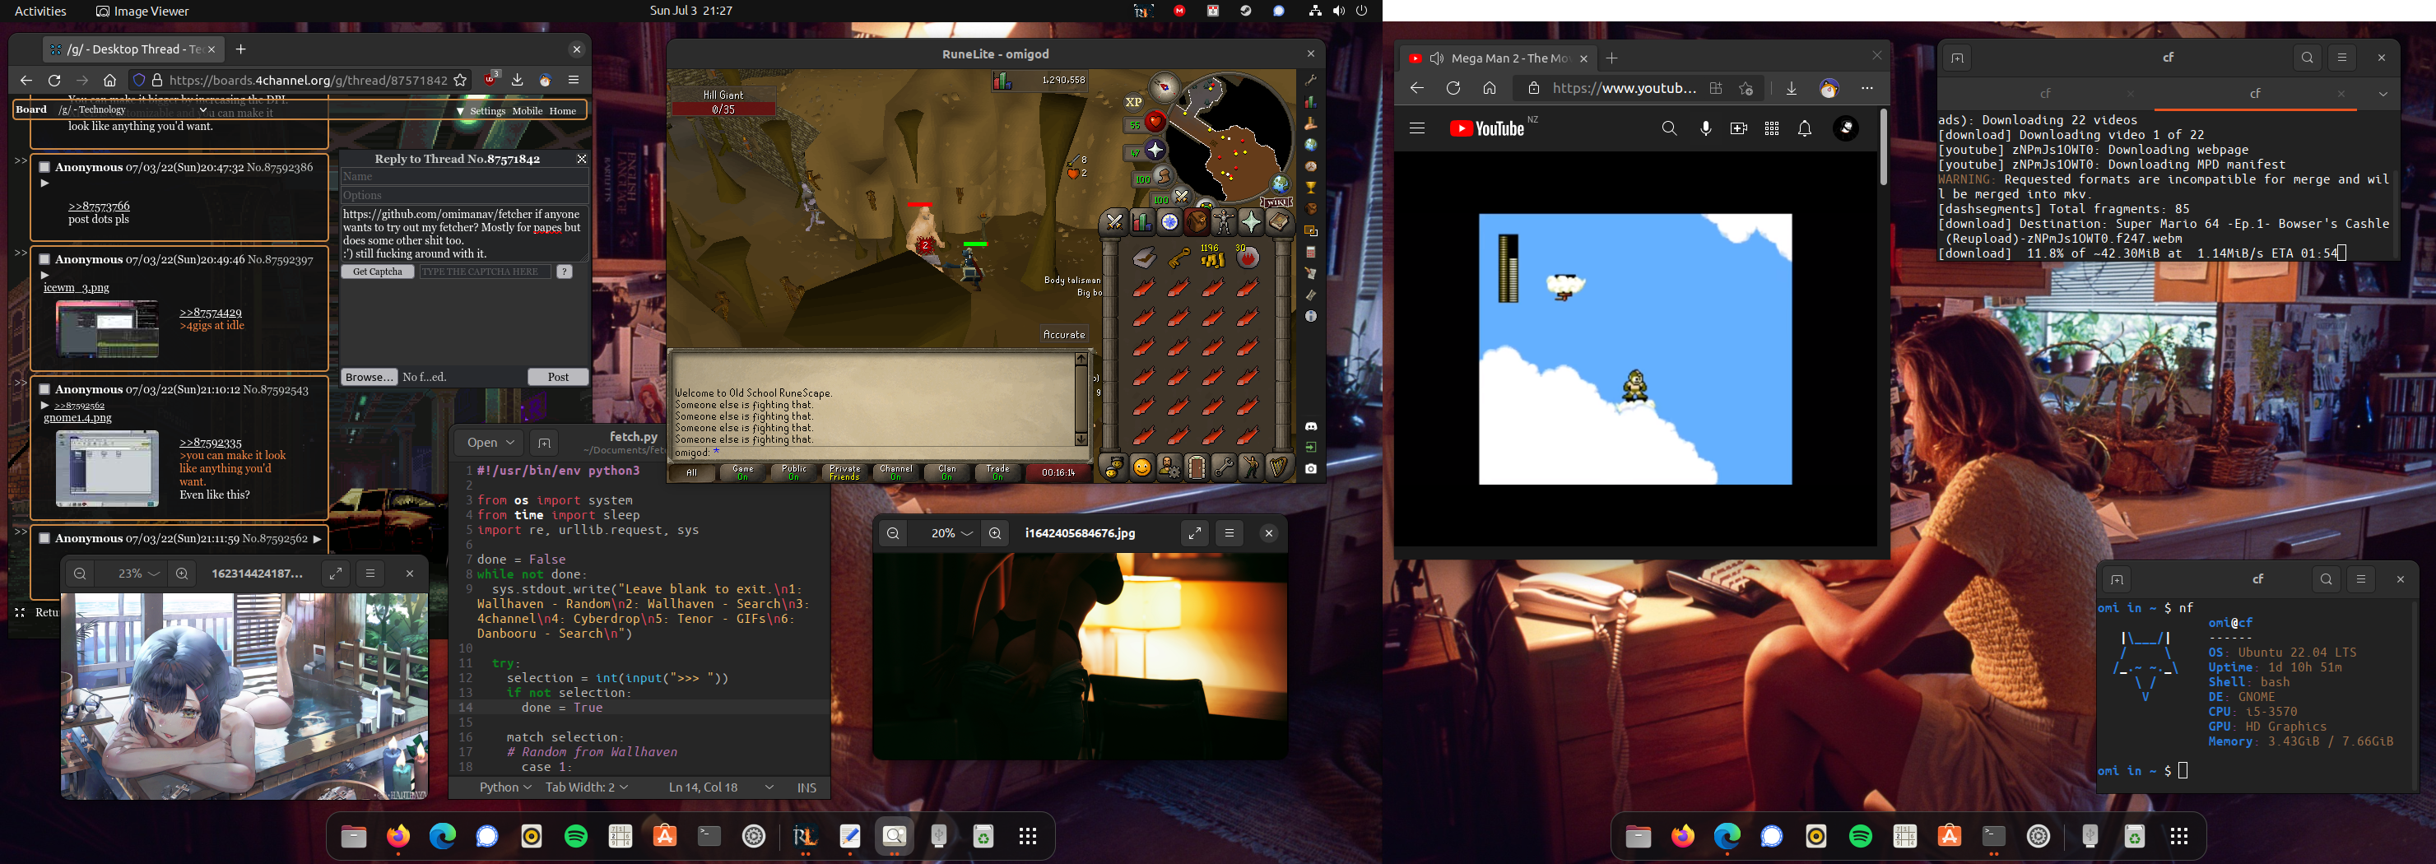Open the /g/ - Technology board dropdown
This screenshot has height=864, width=2436.
(x=132, y=109)
